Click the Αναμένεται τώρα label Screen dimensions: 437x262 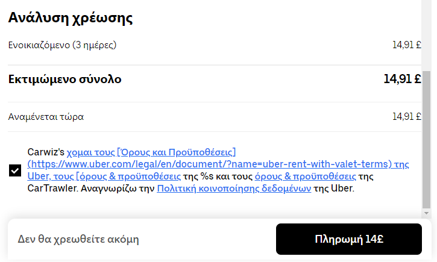(46, 117)
